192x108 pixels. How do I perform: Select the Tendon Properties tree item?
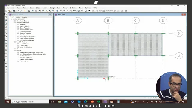pos(25,31)
